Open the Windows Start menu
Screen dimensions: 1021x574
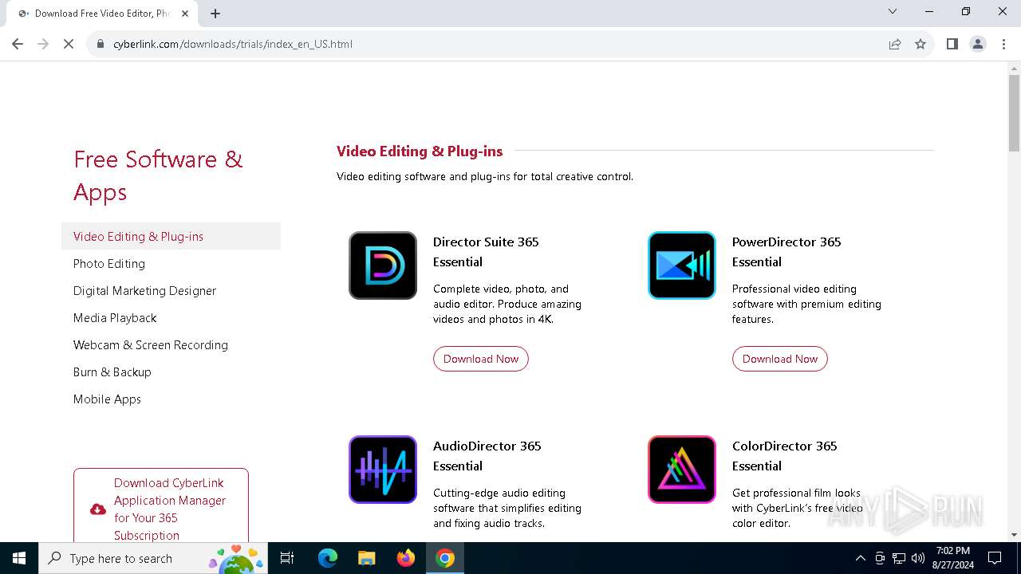tap(19, 558)
